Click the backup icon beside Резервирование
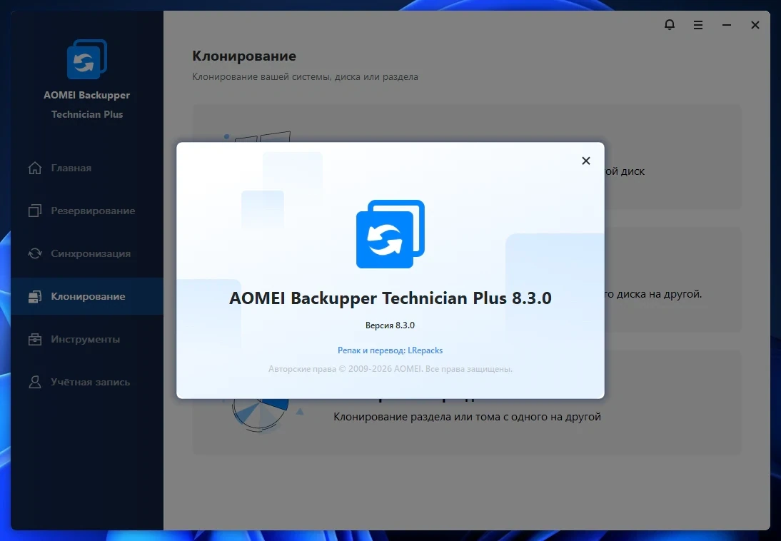781x541 pixels. coord(35,211)
